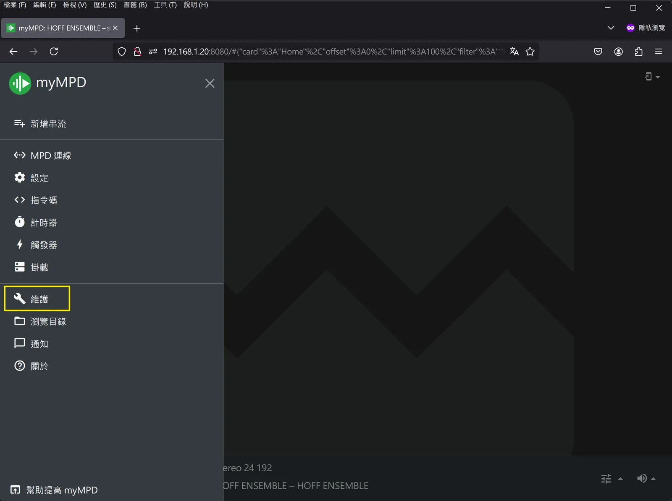This screenshot has height=501, width=672.
Task: Open the 檢視 (V) menu
Action: click(75, 5)
